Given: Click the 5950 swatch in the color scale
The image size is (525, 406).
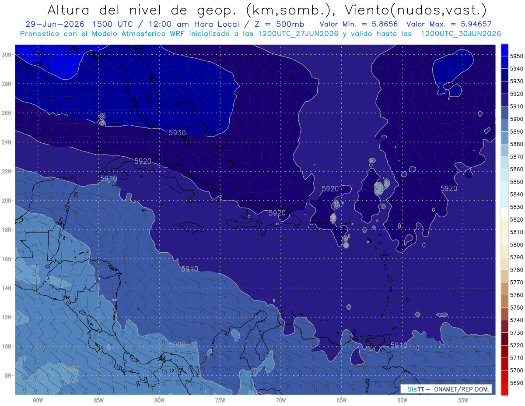Looking at the screenshot, I should [504, 50].
